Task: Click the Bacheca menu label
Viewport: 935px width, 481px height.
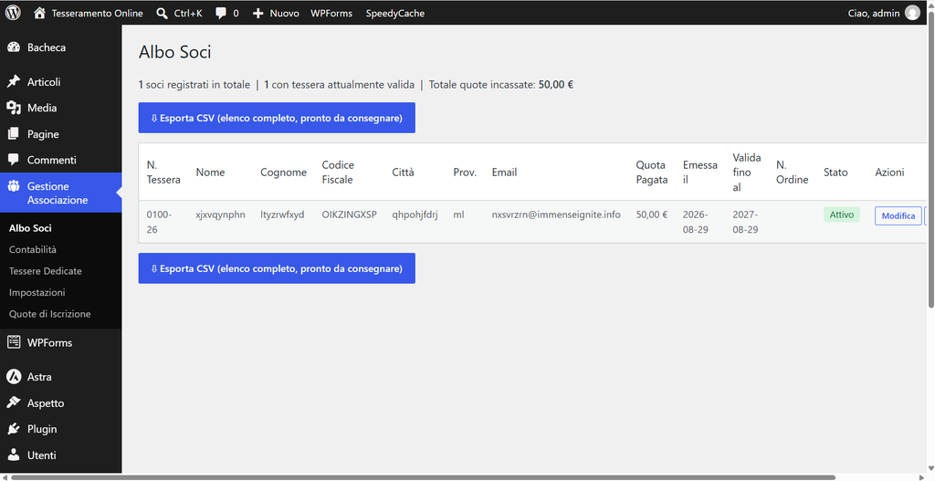Action: coord(47,47)
